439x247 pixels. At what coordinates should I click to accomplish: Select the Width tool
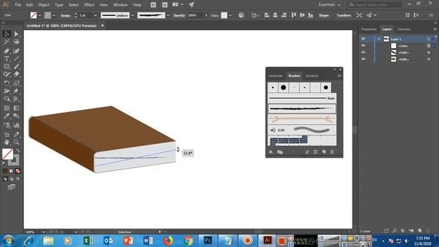click(x=7, y=91)
